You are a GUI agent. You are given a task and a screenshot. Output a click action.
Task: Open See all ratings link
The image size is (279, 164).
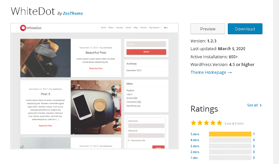pyautogui.click(x=254, y=105)
